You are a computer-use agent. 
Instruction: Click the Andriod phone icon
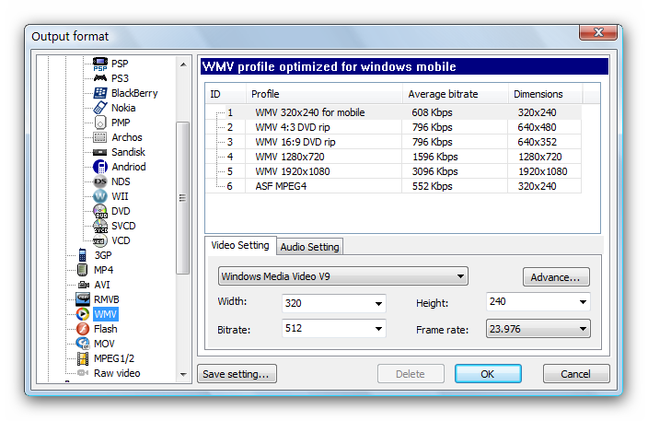pyautogui.click(x=100, y=167)
